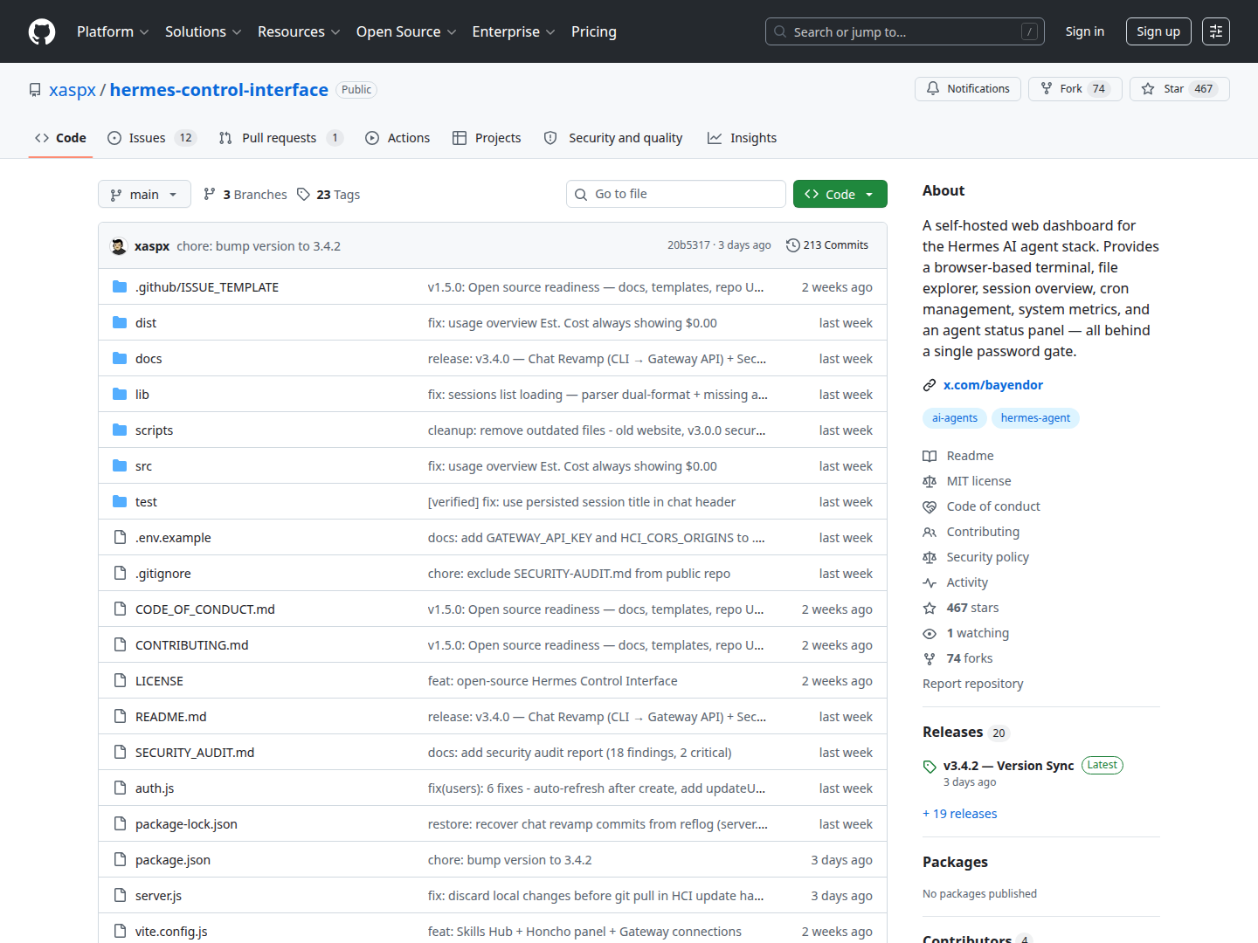
Task: Open the Resources dropdown menu
Action: coord(299,31)
